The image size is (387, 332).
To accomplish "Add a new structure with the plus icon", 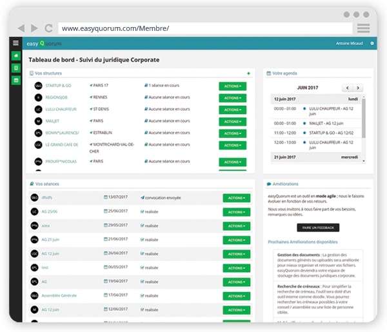I will point(248,73).
